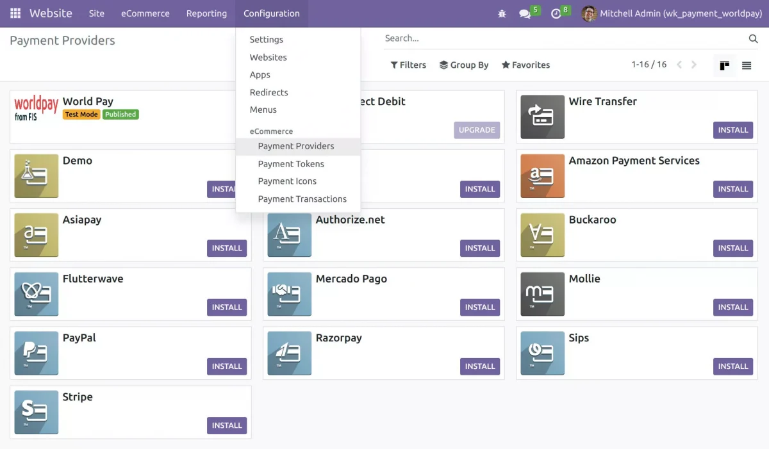Image resolution: width=769 pixels, height=449 pixels.
Task: Go to next page arrow
Action: pos(694,65)
